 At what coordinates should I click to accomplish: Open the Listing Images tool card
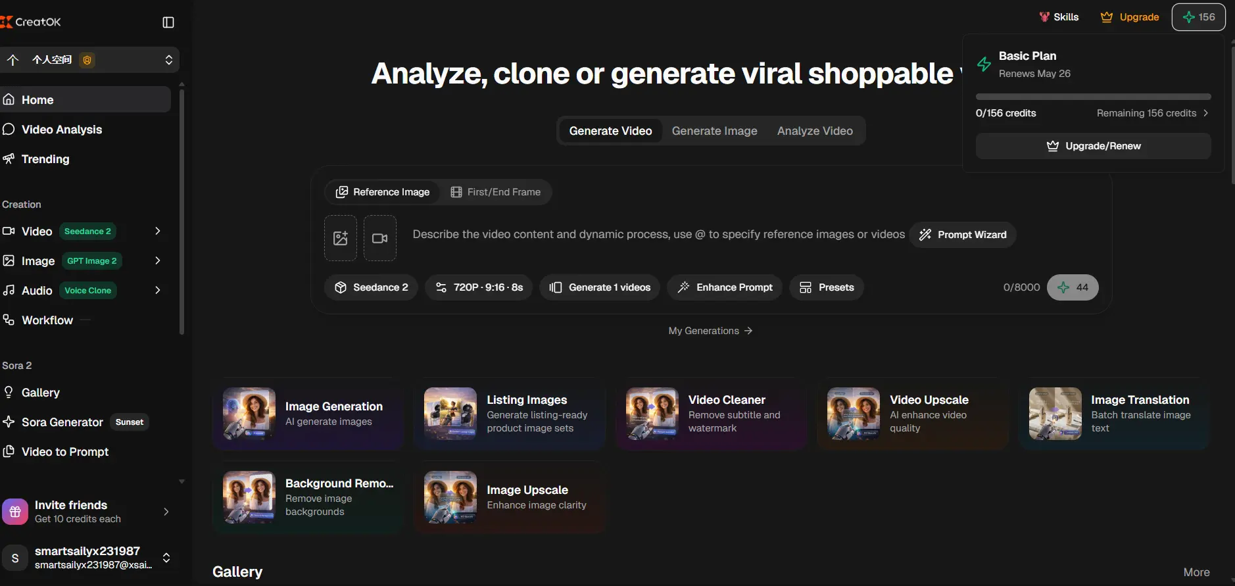point(510,414)
